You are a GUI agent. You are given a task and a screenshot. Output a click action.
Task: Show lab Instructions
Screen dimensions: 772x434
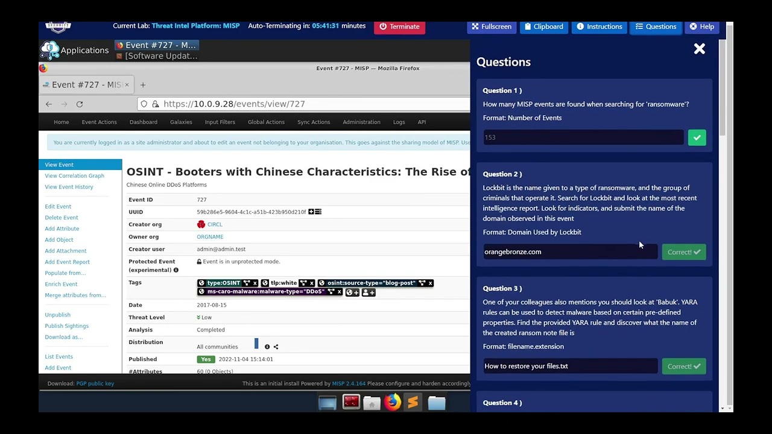click(x=600, y=27)
